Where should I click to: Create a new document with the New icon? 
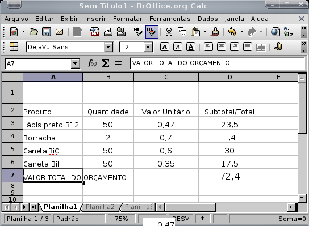[x=14, y=32]
